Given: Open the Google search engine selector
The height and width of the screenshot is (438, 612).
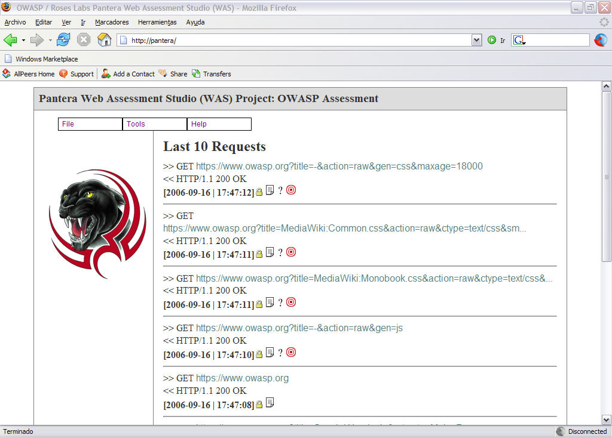Looking at the screenshot, I should 519,40.
